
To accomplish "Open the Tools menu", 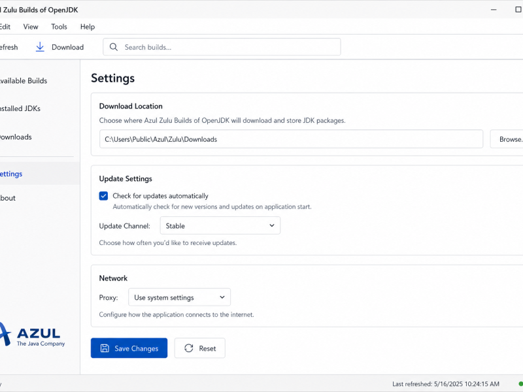I will point(59,27).
